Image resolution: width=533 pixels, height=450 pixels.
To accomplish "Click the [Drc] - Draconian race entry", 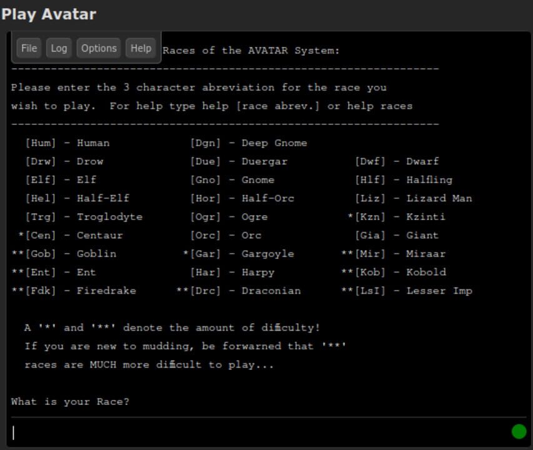I will point(239,291).
